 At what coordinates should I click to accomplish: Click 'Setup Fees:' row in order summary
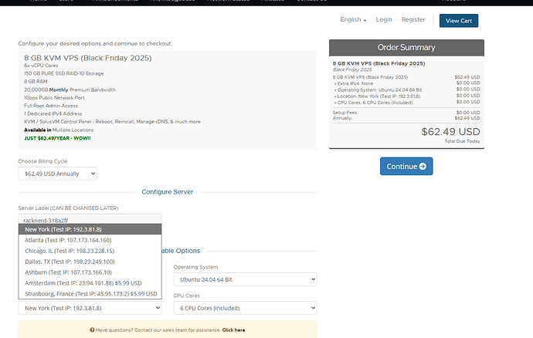pos(406,113)
